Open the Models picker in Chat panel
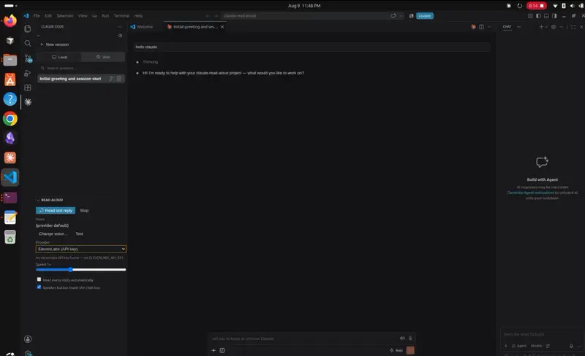585x356 pixels. [x=536, y=346]
